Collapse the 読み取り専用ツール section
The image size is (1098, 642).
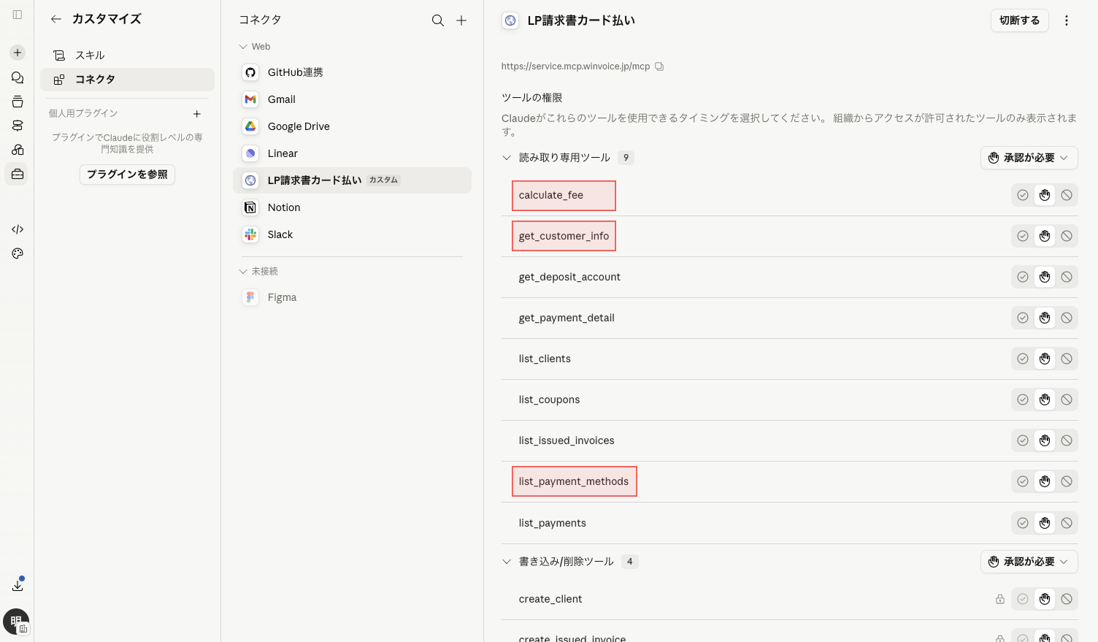pos(507,158)
